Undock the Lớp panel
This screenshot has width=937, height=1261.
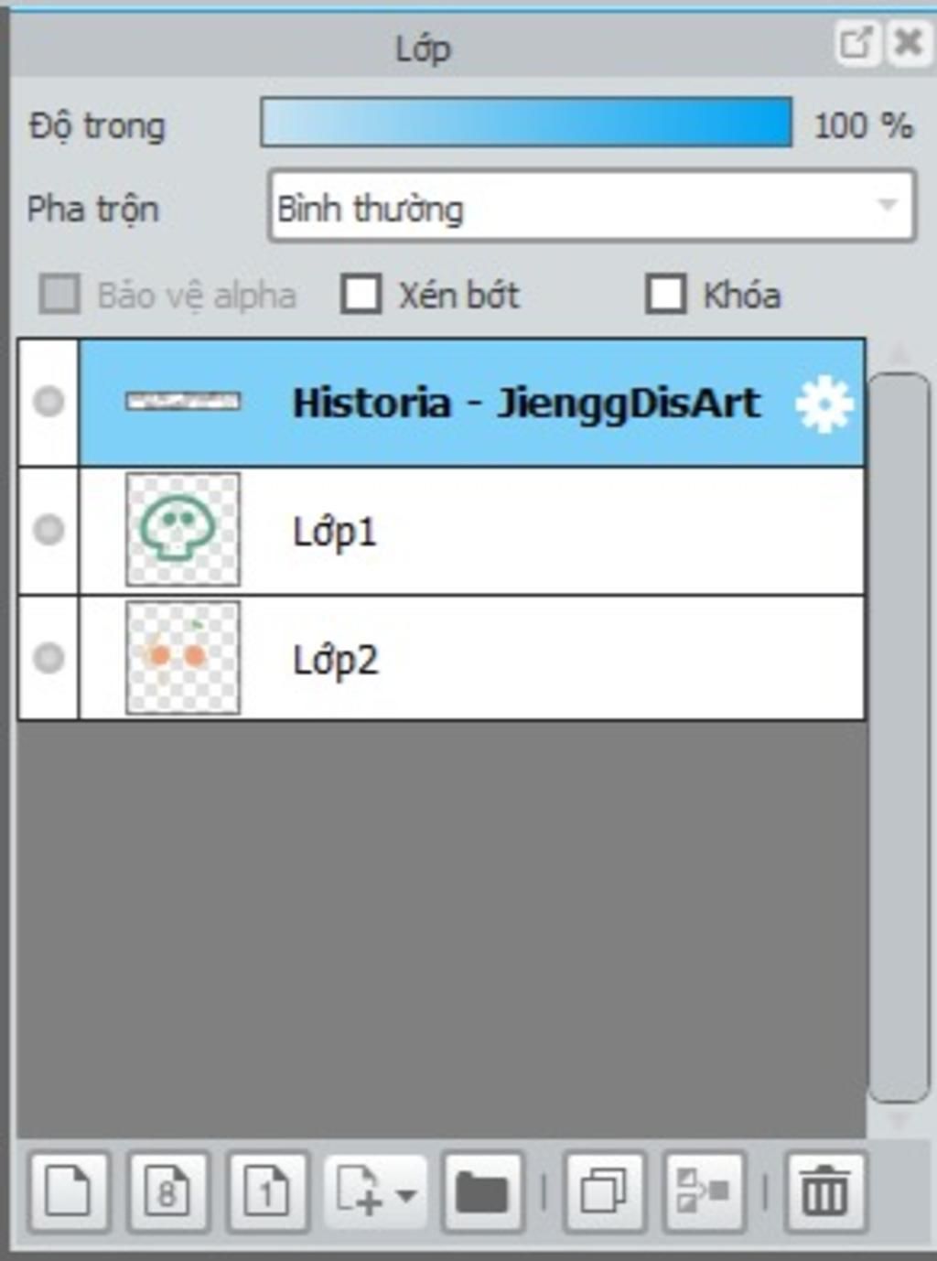856,42
